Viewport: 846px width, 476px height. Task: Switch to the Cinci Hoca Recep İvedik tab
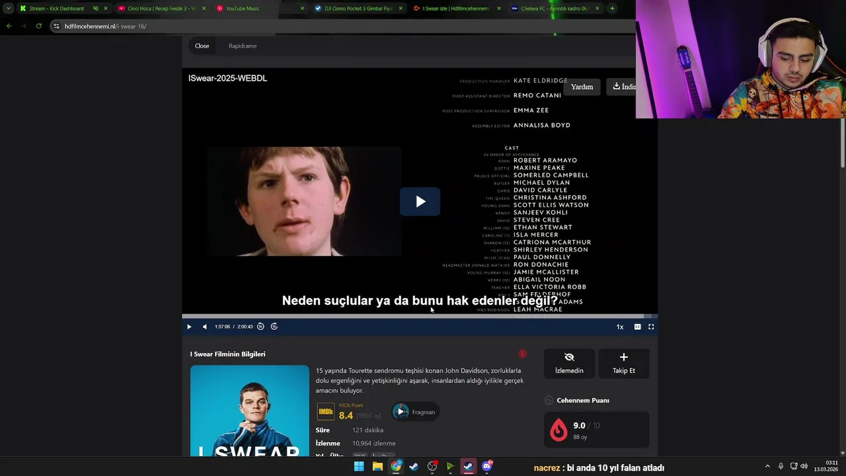pyautogui.click(x=161, y=9)
